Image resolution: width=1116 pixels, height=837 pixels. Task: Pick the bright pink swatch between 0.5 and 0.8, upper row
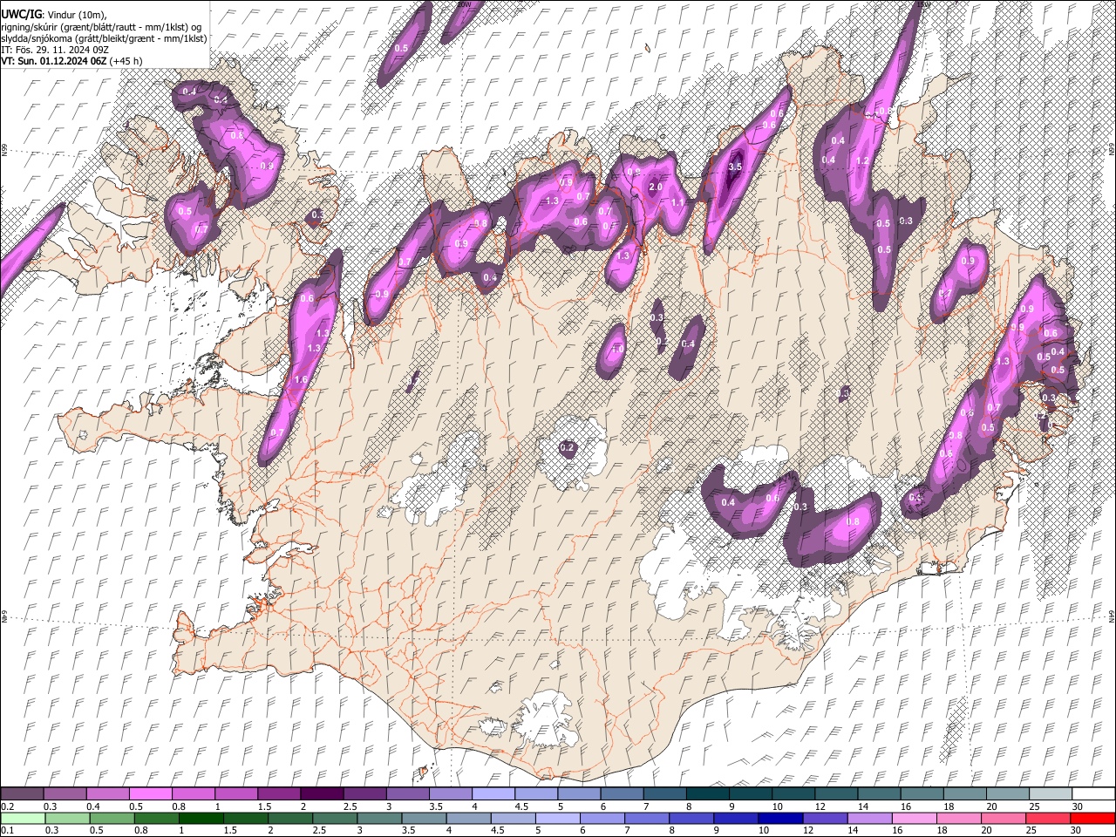151,794
